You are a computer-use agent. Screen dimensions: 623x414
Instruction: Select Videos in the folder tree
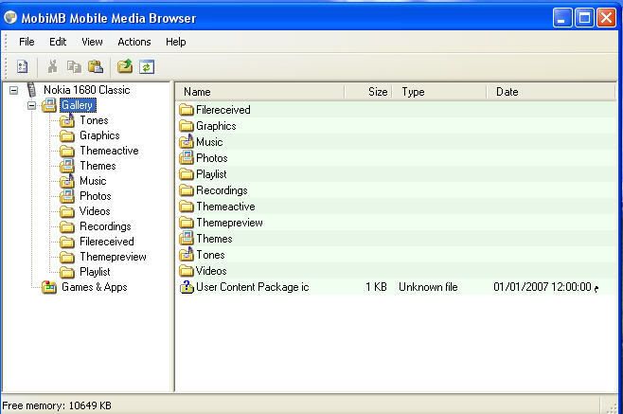click(95, 211)
